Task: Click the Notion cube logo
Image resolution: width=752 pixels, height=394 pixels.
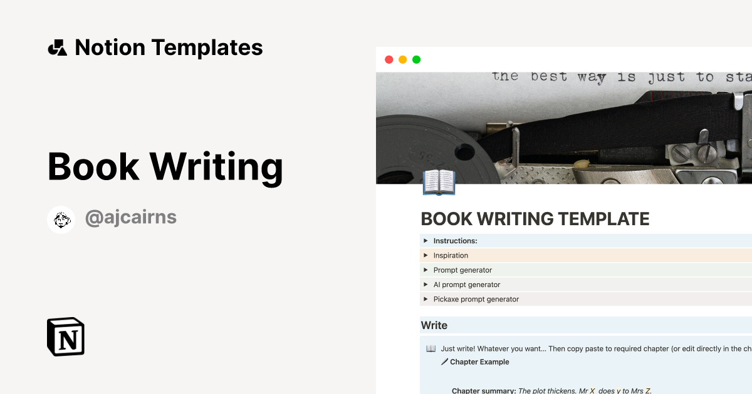Action: (x=66, y=336)
